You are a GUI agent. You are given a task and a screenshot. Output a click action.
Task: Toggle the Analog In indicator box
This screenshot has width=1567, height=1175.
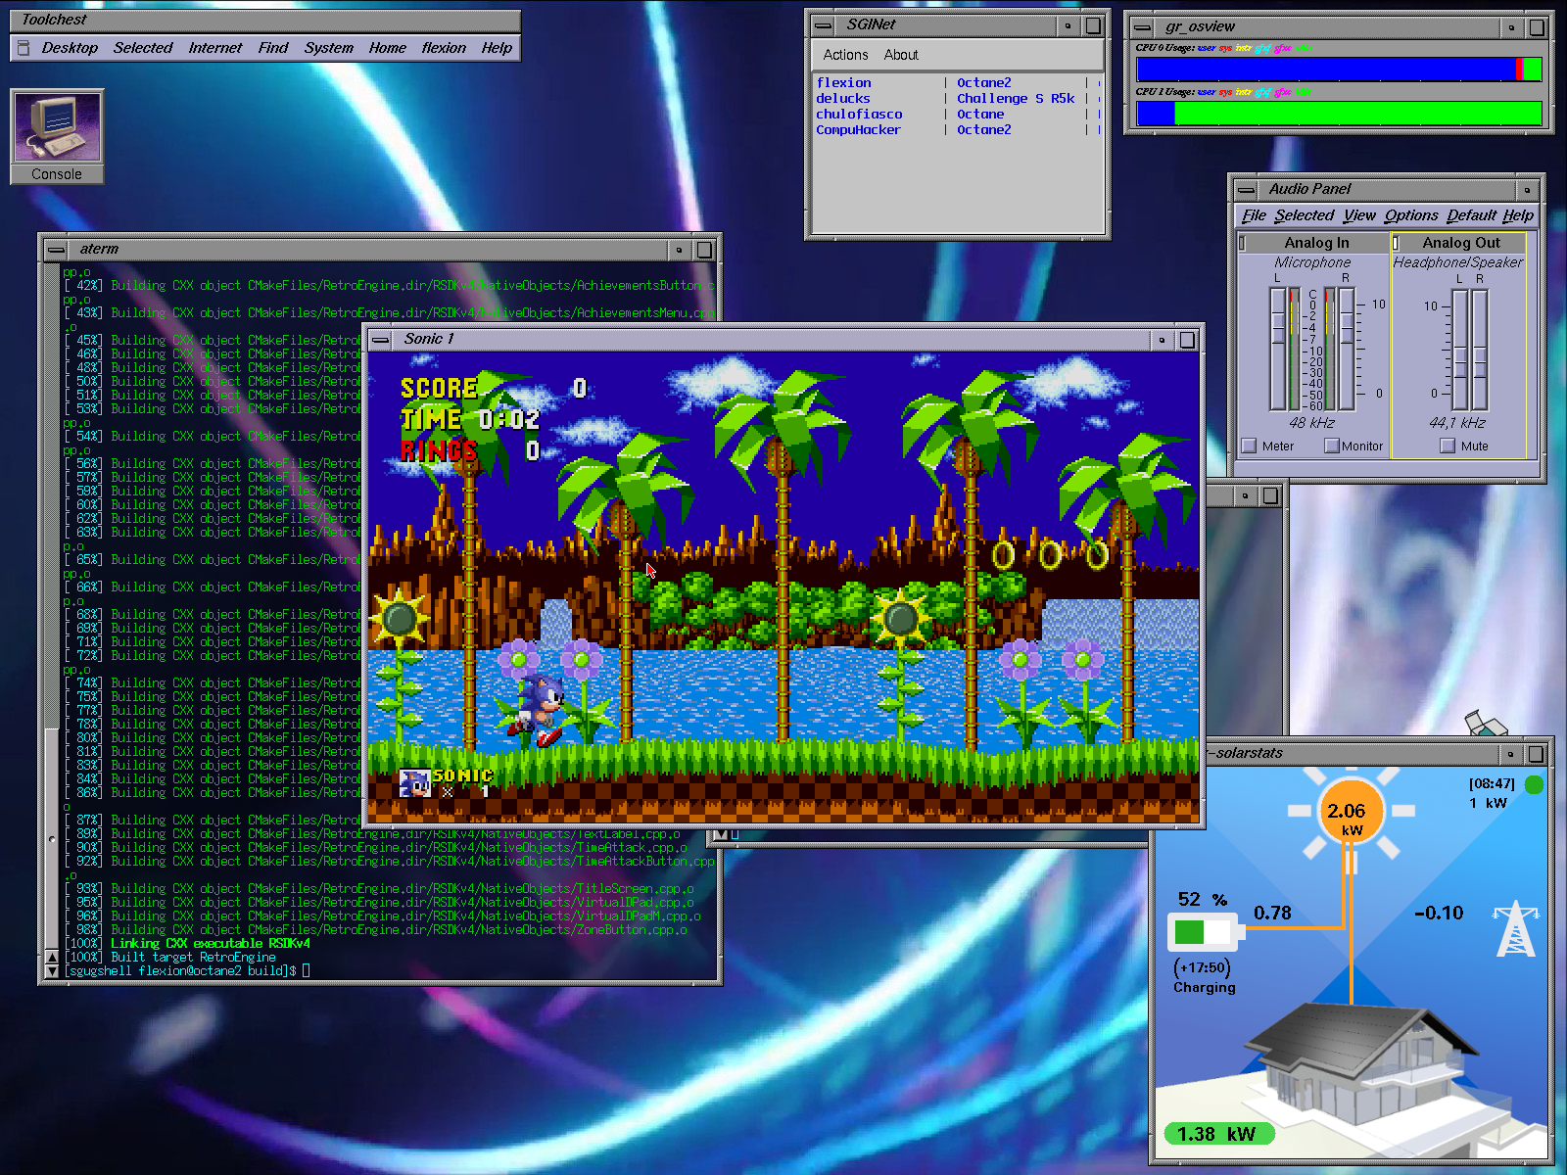click(1243, 243)
